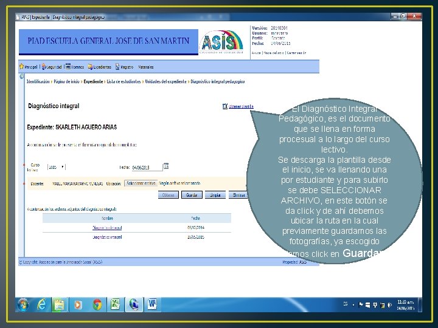Open the Registro menu
Screen dimensions: 438x328
point(127,67)
